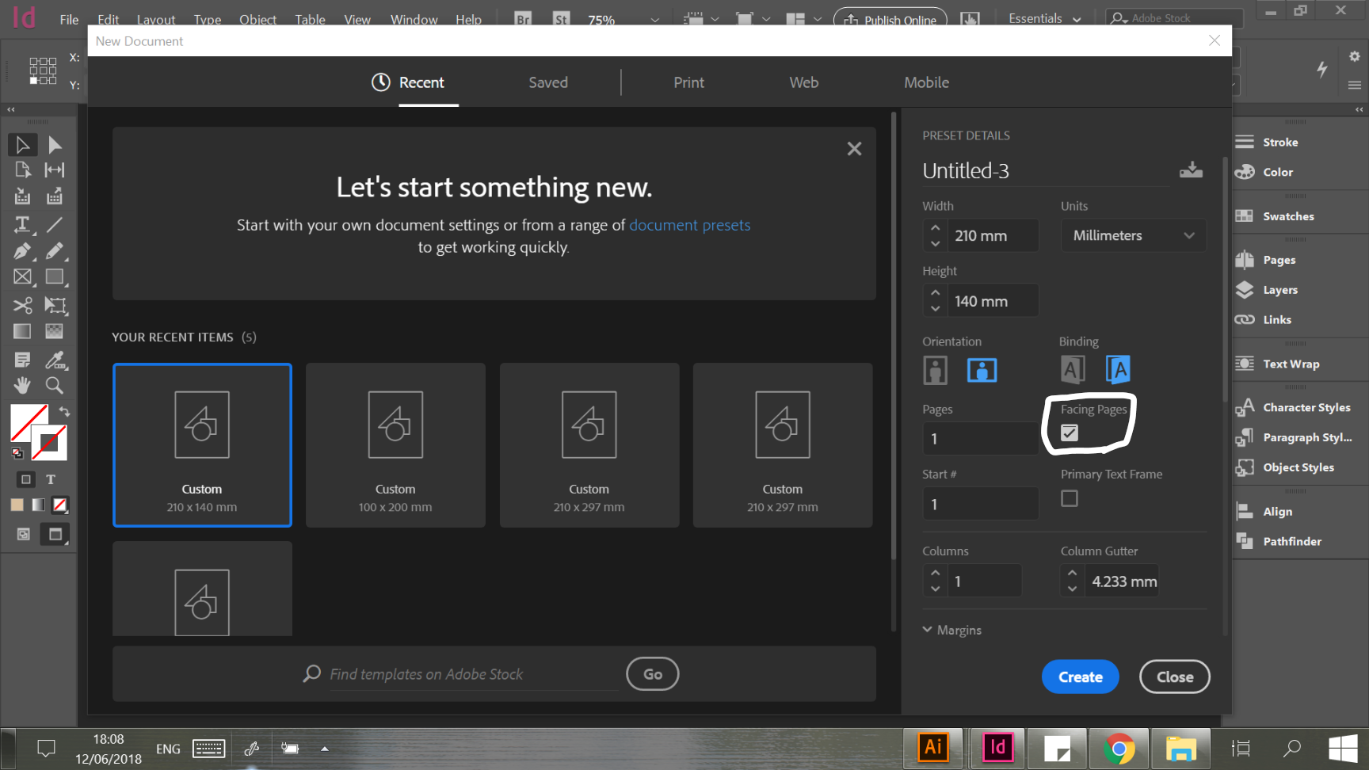Select the Scissors tool
Image resolution: width=1369 pixels, height=770 pixels.
[22, 305]
